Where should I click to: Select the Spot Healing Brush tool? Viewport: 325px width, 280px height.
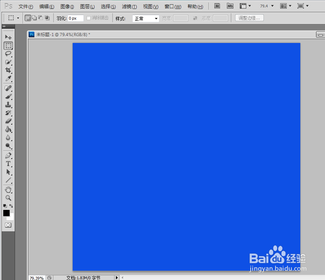8,88
